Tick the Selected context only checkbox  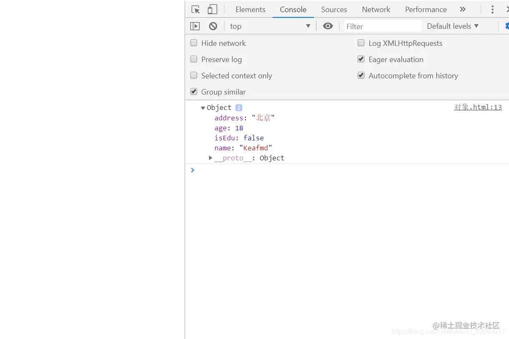point(194,75)
